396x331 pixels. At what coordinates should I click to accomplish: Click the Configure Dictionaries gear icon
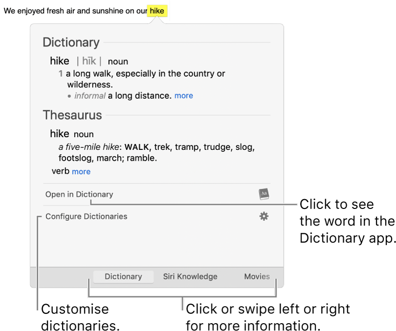point(264,216)
